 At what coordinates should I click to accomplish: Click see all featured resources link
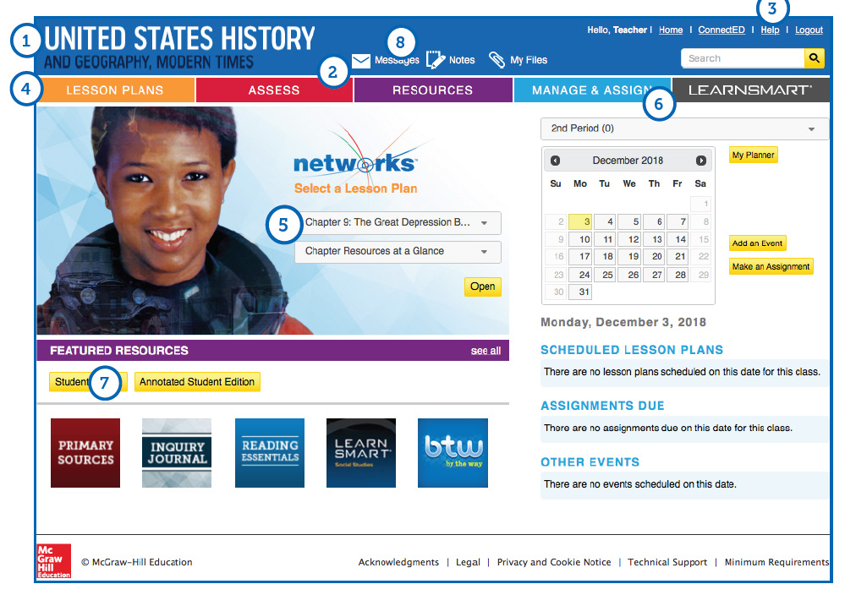(x=486, y=351)
